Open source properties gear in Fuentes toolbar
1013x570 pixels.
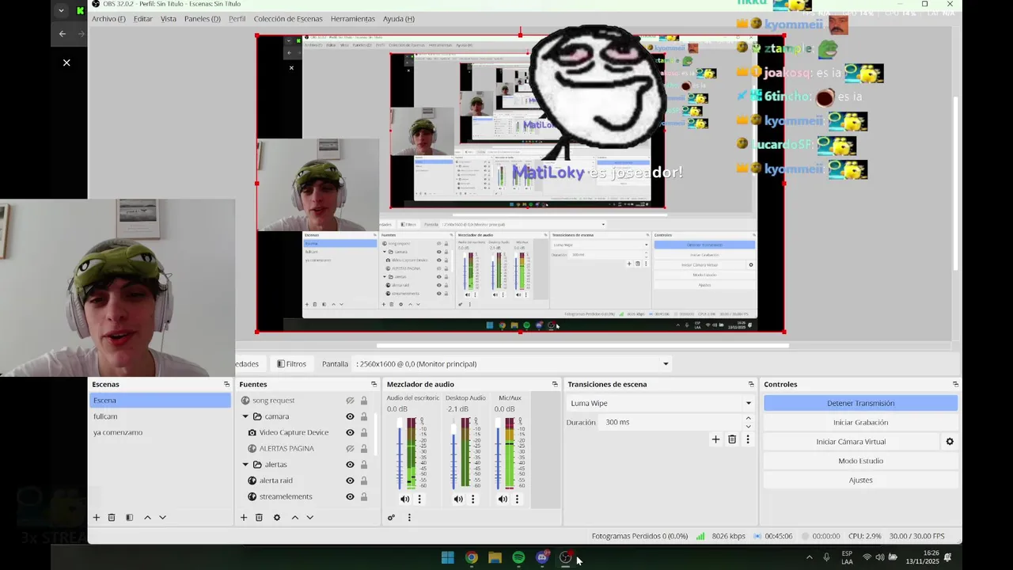tap(277, 518)
